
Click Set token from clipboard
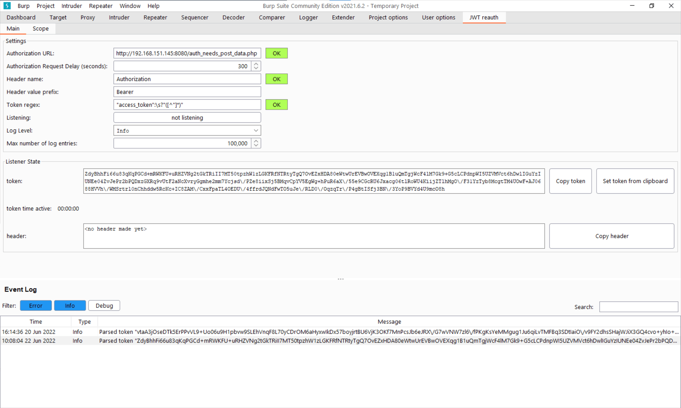coord(635,181)
